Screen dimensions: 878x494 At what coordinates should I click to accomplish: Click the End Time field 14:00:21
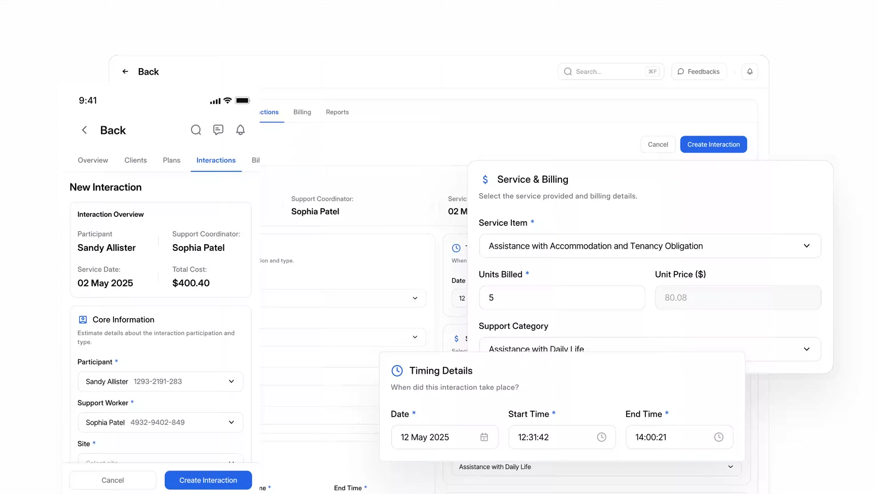[x=679, y=437]
